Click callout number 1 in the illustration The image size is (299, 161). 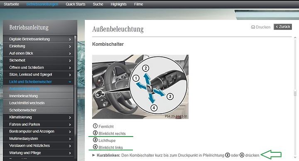click(x=136, y=78)
